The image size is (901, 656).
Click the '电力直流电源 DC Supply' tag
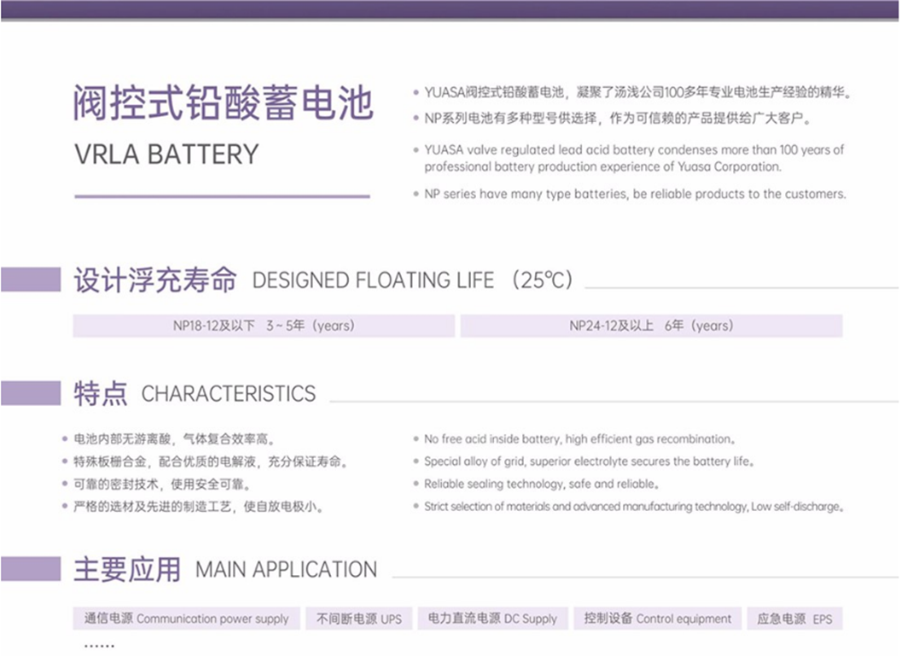coord(492,618)
